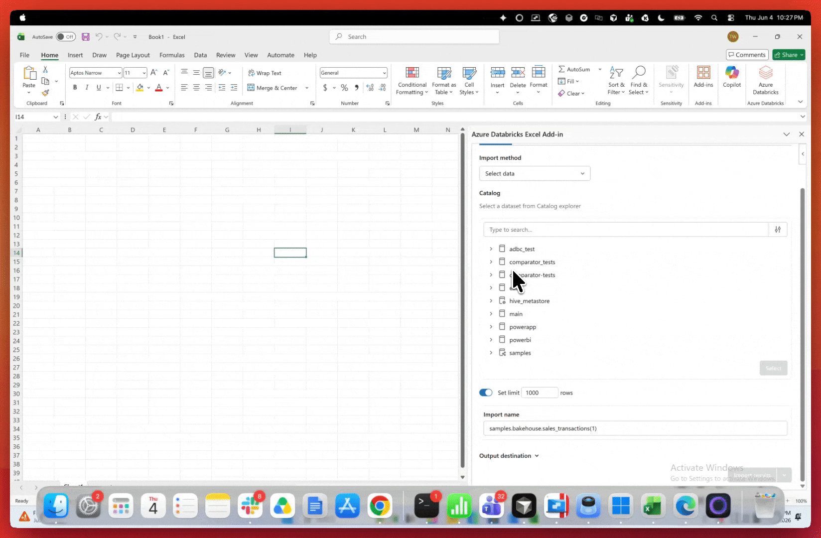Expand the samples catalog
The height and width of the screenshot is (538, 821).
click(x=491, y=352)
